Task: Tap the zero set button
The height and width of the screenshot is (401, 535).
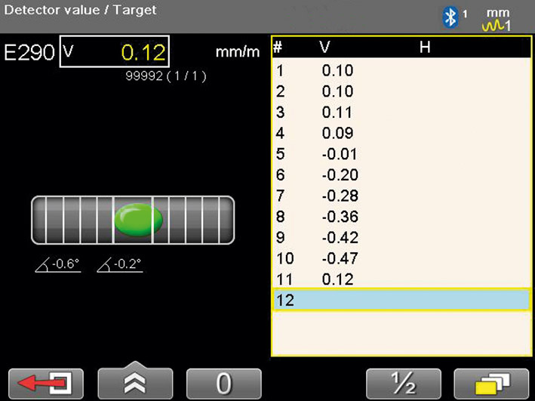Action: click(224, 383)
